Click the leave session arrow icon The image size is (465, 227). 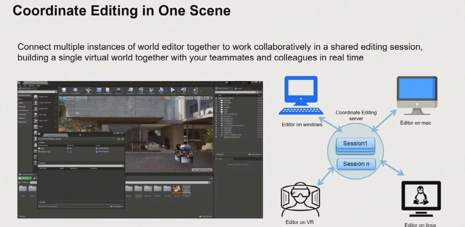(123, 139)
